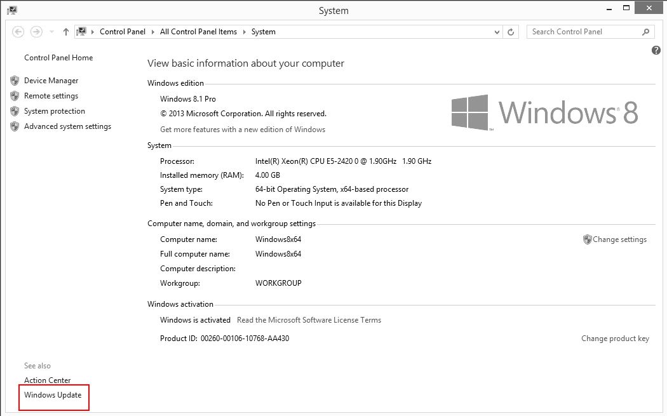Open the recent locations dropdown arrow
The height and width of the screenshot is (416, 667).
(x=51, y=32)
